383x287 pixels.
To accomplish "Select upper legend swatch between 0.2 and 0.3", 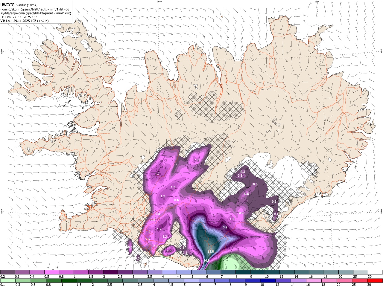I will (7, 272).
